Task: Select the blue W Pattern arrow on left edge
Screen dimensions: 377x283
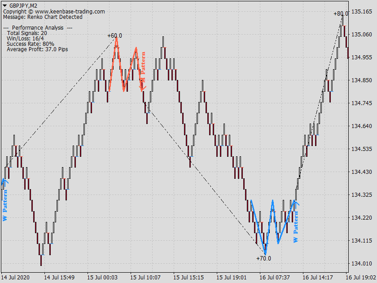Action: click(5, 183)
